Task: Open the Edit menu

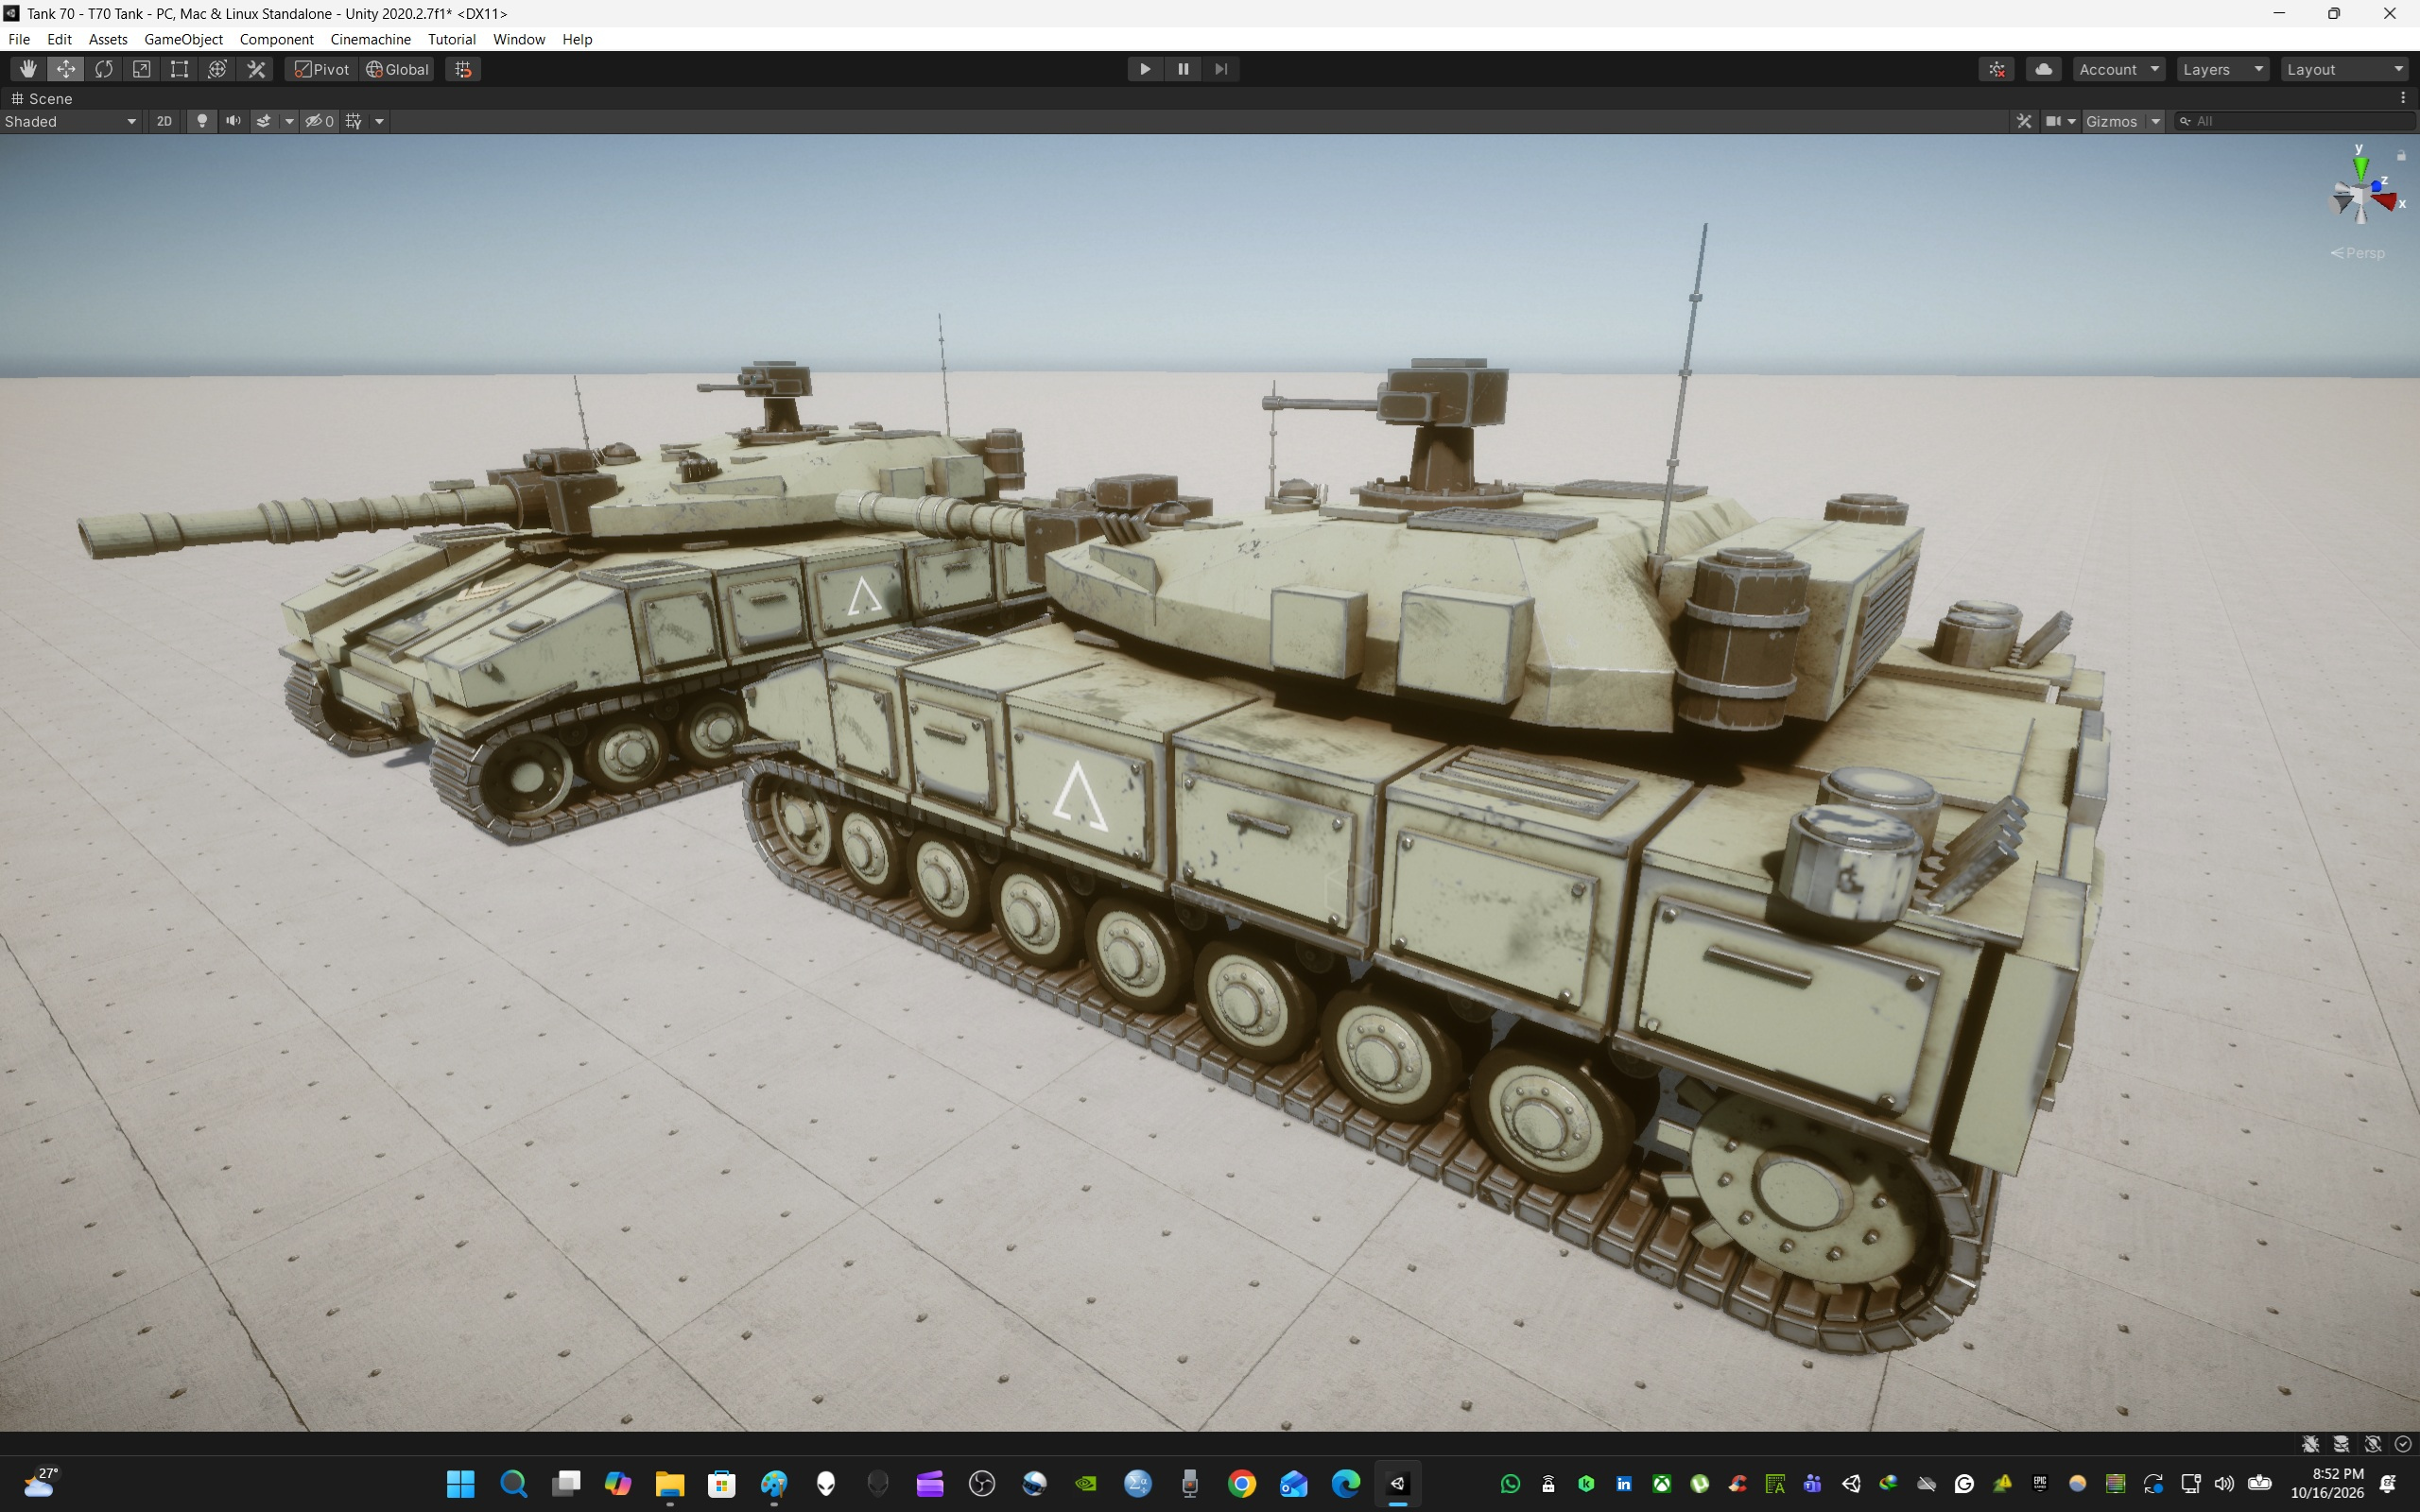Action: [59, 39]
